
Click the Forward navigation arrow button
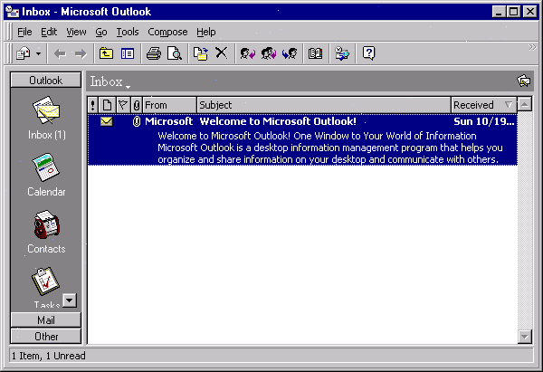[81, 53]
